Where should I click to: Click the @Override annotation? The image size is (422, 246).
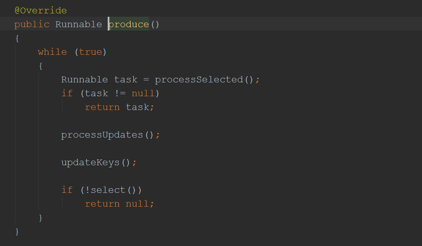[40, 10]
